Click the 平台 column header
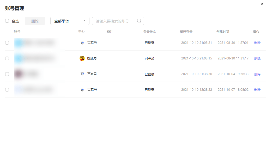This screenshot has width=266, height=146. click(x=81, y=32)
